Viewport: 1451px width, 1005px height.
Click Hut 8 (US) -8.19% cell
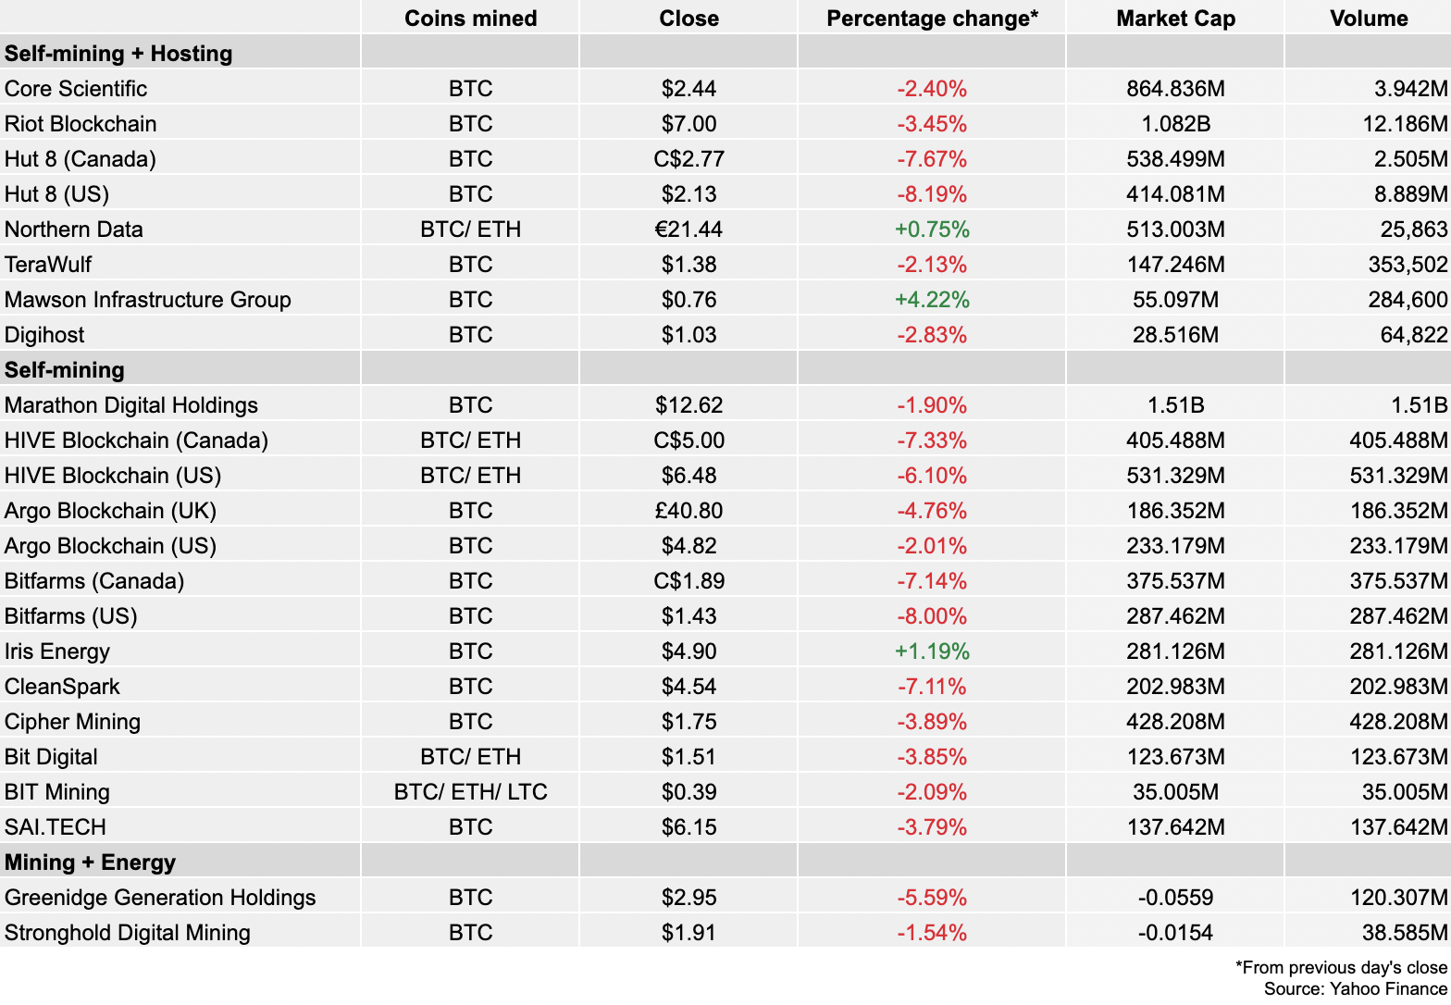click(932, 194)
